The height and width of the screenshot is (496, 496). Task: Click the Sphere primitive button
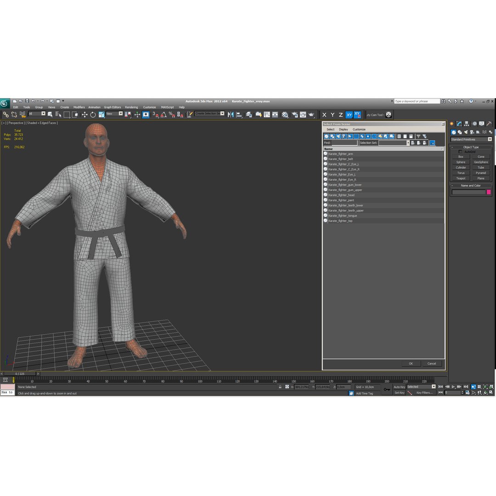pos(461,162)
